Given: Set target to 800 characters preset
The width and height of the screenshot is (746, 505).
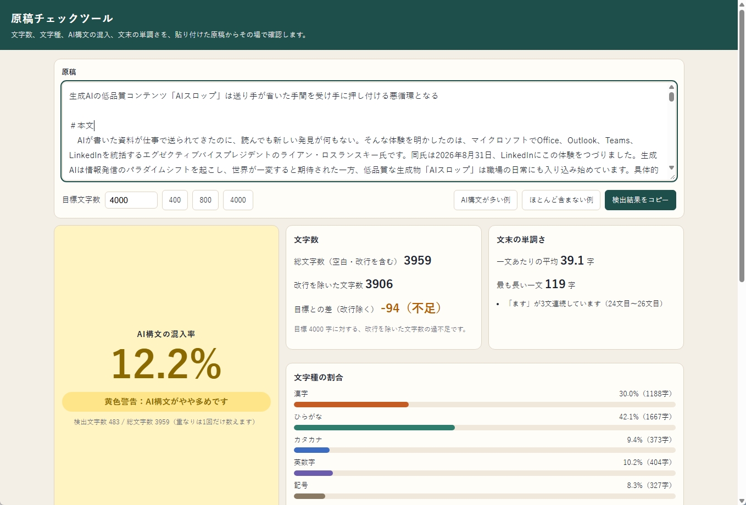Looking at the screenshot, I should [x=205, y=200].
